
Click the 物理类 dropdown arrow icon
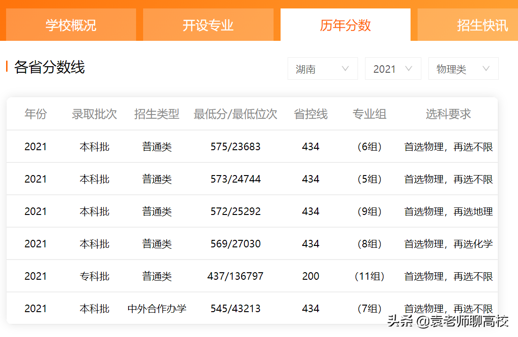[487, 69]
